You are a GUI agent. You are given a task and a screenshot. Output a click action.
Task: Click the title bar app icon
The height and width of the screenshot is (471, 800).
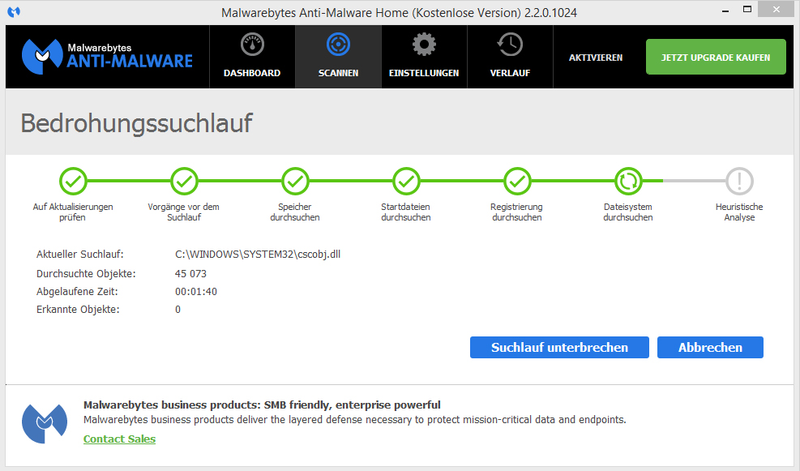(x=14, y=11)
